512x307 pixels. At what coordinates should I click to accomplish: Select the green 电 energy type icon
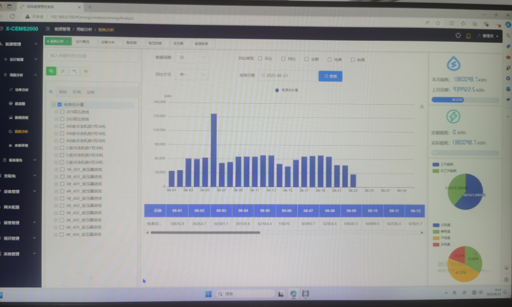click(51, 70)
